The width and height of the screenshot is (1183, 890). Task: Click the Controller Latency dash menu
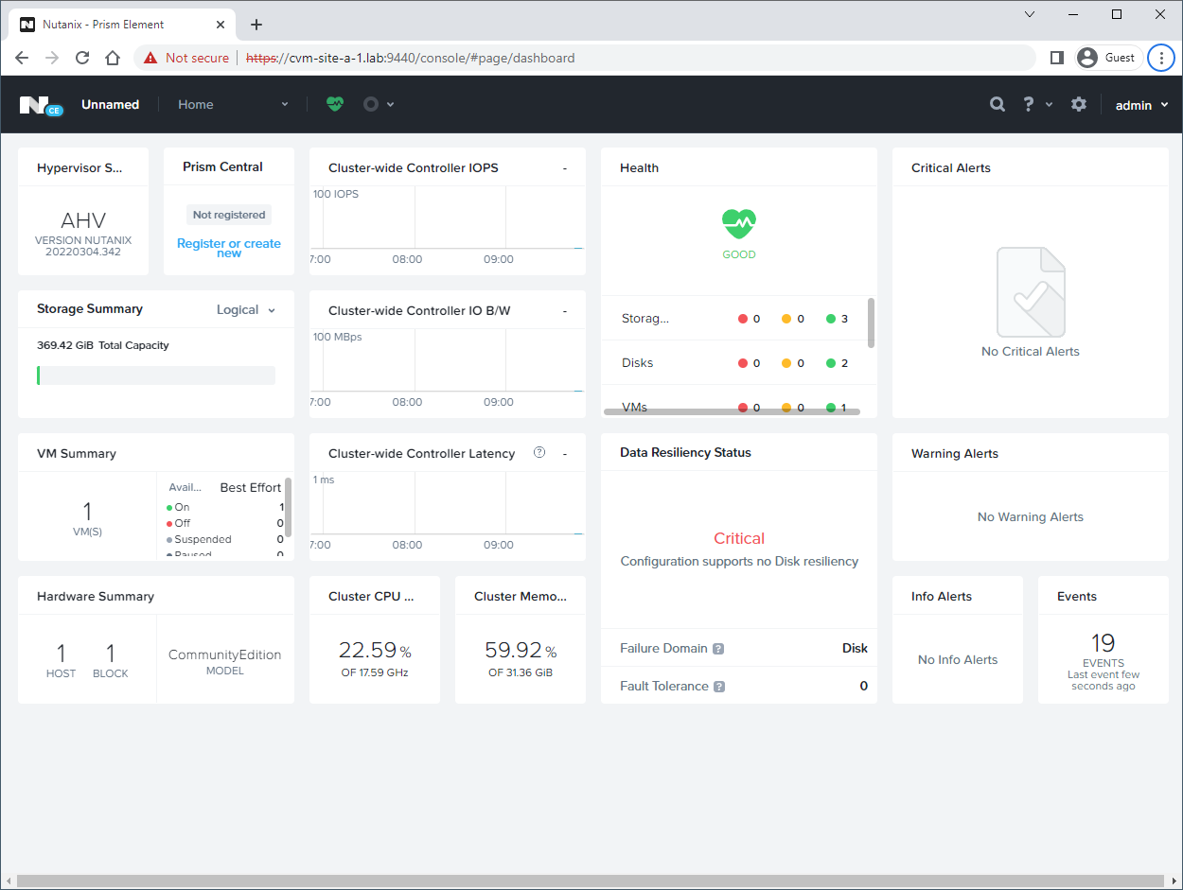tap(565, 454)
